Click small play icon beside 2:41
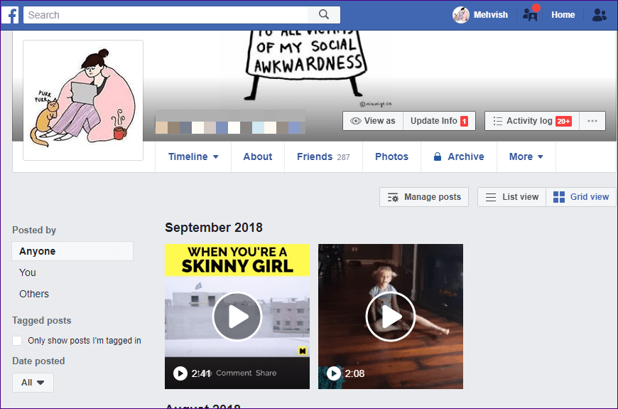 (x=180, y=373)
